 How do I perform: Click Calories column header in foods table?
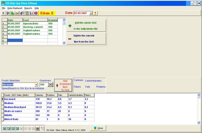(40, 95)
